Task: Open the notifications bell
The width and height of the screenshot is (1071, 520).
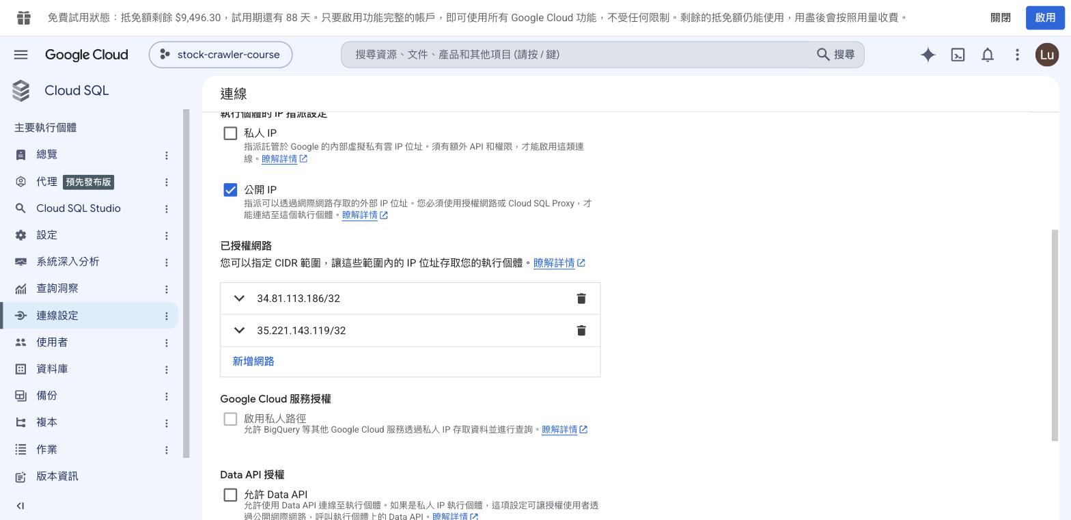Action: [988, 55]
